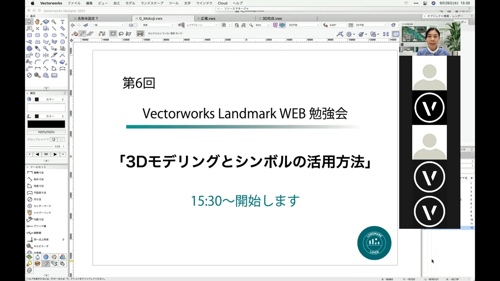Switch to the 広場.vwx tab
The height and width of the screenshot is (281, 500).
point(208,18)
